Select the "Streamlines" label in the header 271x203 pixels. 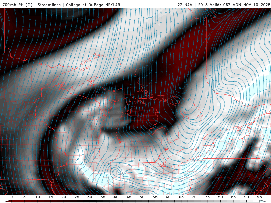point(49,5)
